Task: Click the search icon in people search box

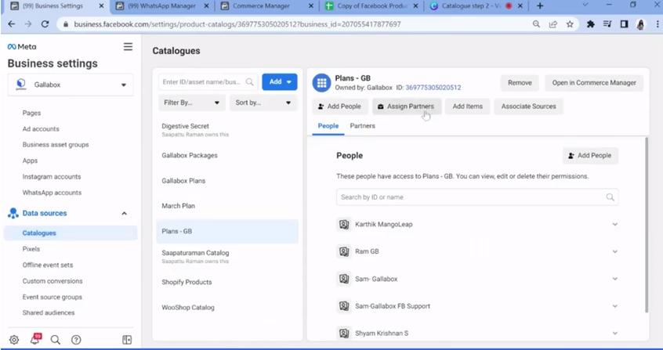Action: [x=610, y=197]
